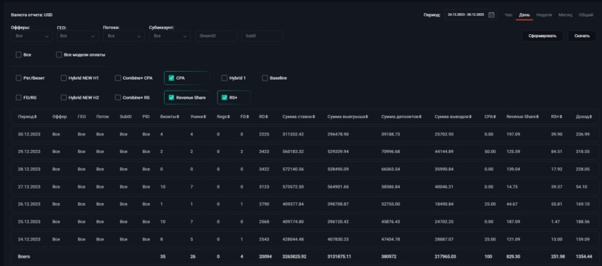
Task: Switch to the Час tab
Action: 508,15
